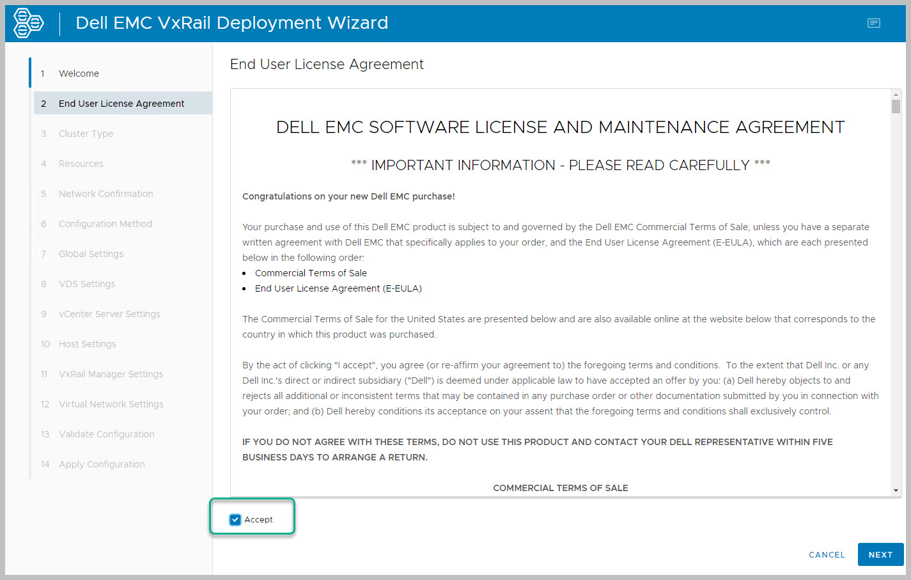The image size is (911, 580).
Task: Click the VxRail logo icon in header
Action: [29, 23]
